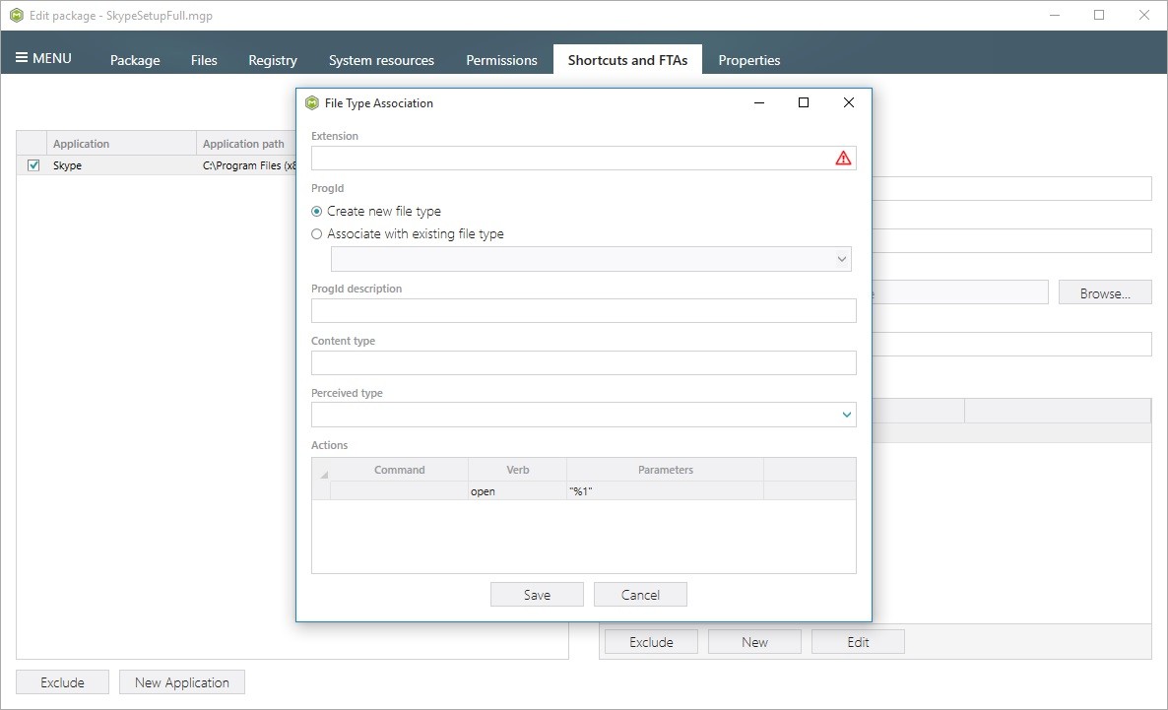Save the file type association

pos(537,595)
